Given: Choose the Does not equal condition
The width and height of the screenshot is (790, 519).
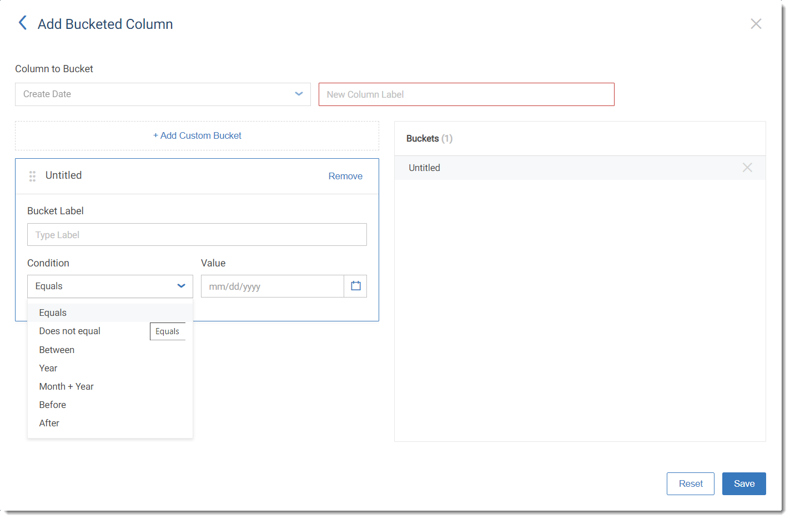Looking at the screenshot, I should tap(70, 331).
